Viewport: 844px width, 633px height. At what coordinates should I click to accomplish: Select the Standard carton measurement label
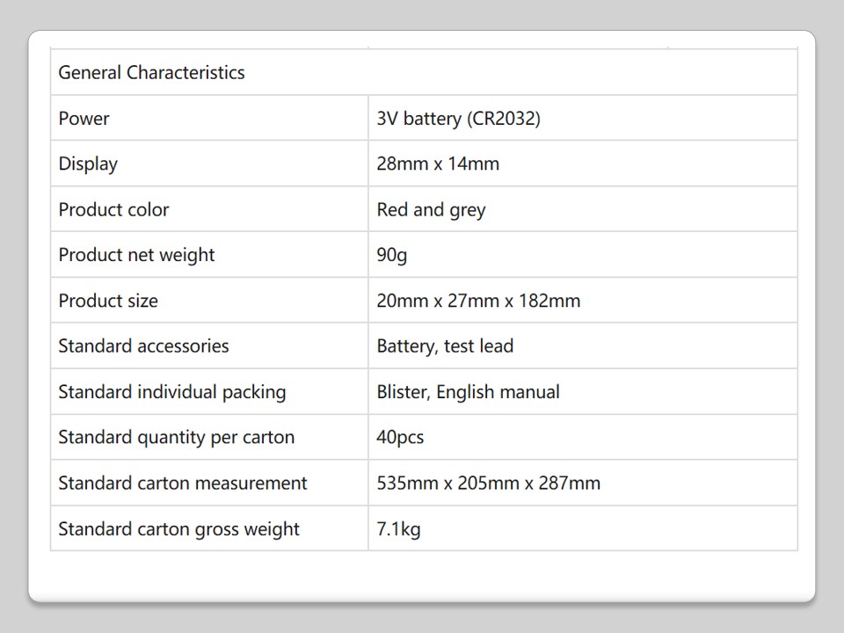tap(183, 484)
